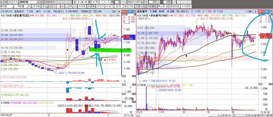
Task: Click the 205 candle count stepper
Action: (159, 2)
